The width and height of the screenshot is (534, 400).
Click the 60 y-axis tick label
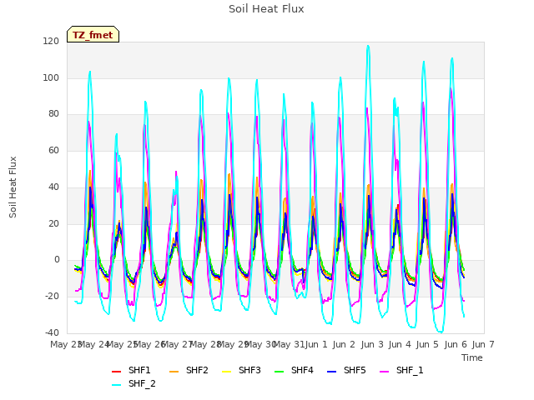(x=53, y=150)
